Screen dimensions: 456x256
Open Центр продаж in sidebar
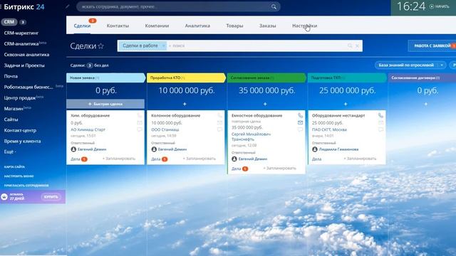[20, 98]
